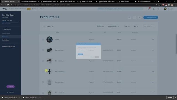Tick the checkbox for the 83,00€ product
The height and width of the screenshot is (100, 177).
pyautogui.click(x=43, y=50)
